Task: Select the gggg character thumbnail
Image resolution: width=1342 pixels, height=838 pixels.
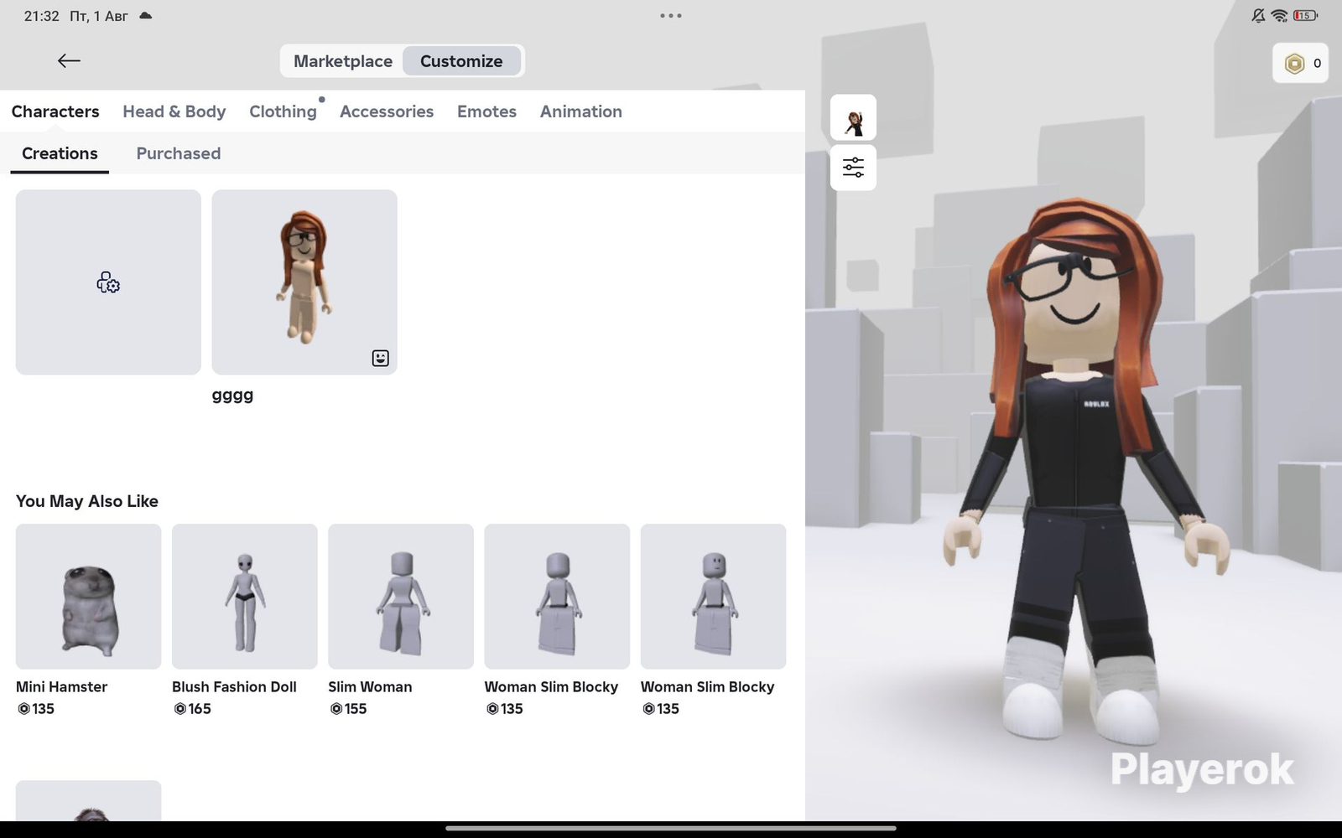Action: 304,282
